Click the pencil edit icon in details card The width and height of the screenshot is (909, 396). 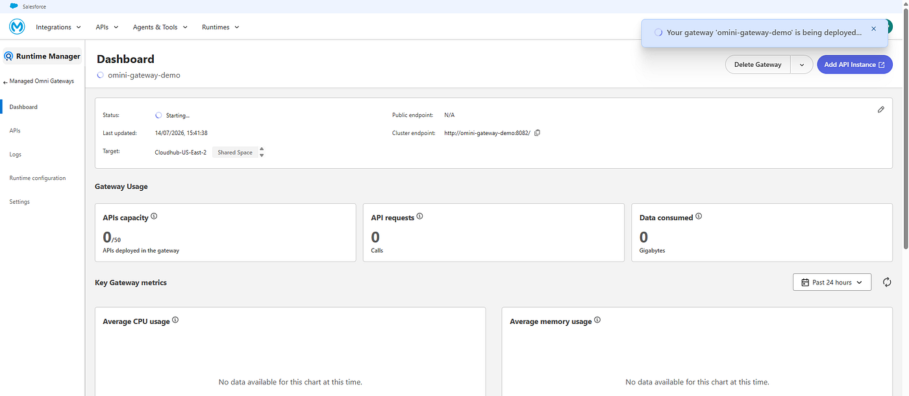881,110
